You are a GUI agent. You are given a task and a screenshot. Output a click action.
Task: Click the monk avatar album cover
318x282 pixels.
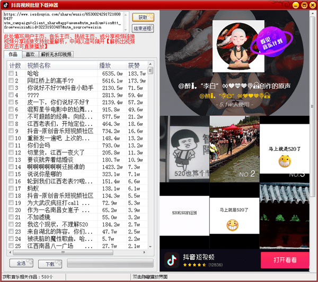tap(238, 46)
